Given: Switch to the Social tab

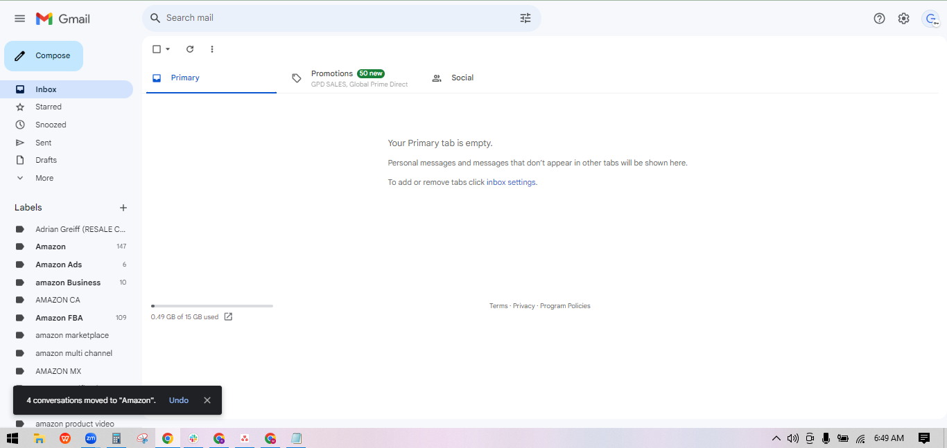Looking at the screenshot, I should (x=489, y=78).
